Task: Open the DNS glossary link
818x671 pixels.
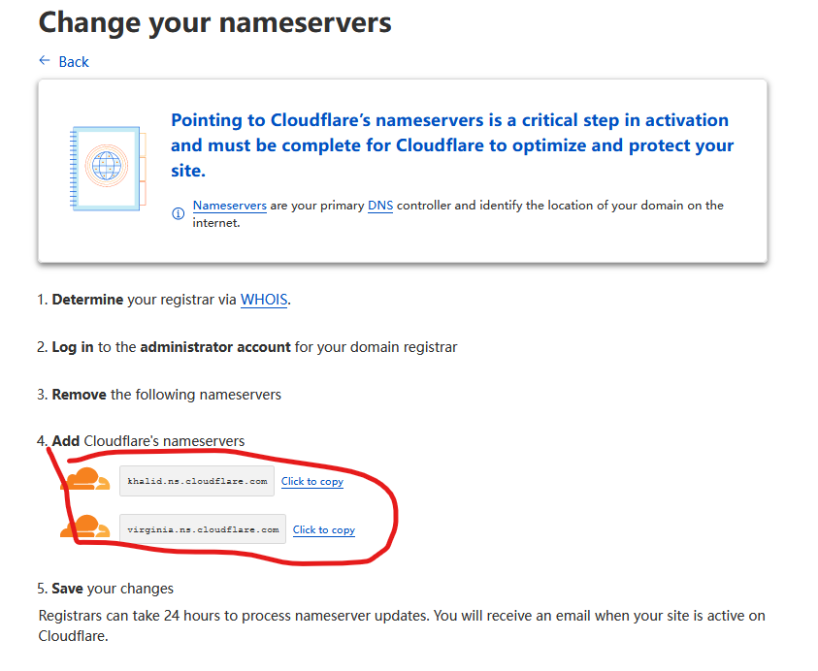Action: click(x=380, y=206)
